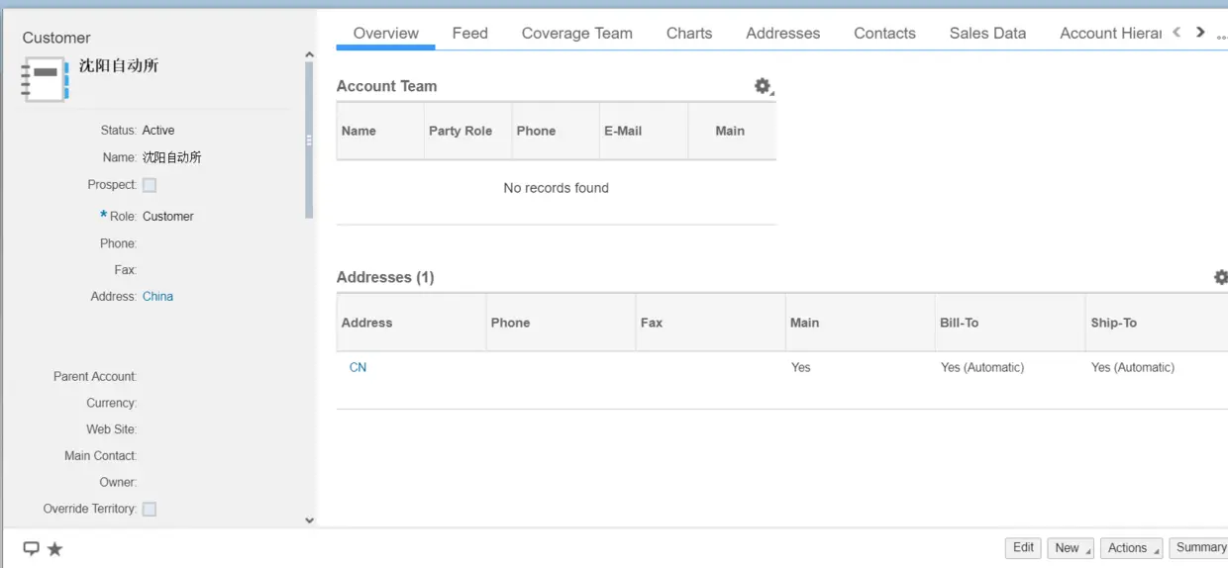Open the Sales Data tab

pos(987,33)
